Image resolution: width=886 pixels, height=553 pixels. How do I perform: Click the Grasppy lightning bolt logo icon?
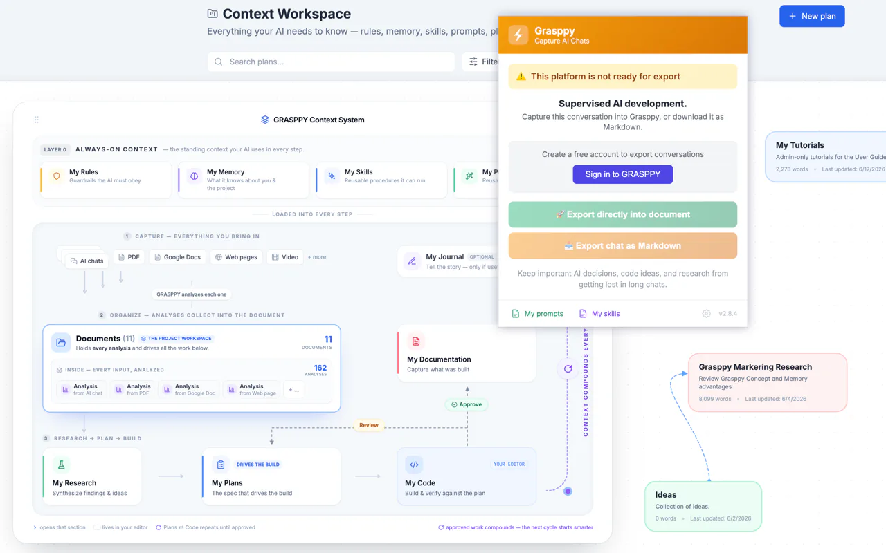518,35
